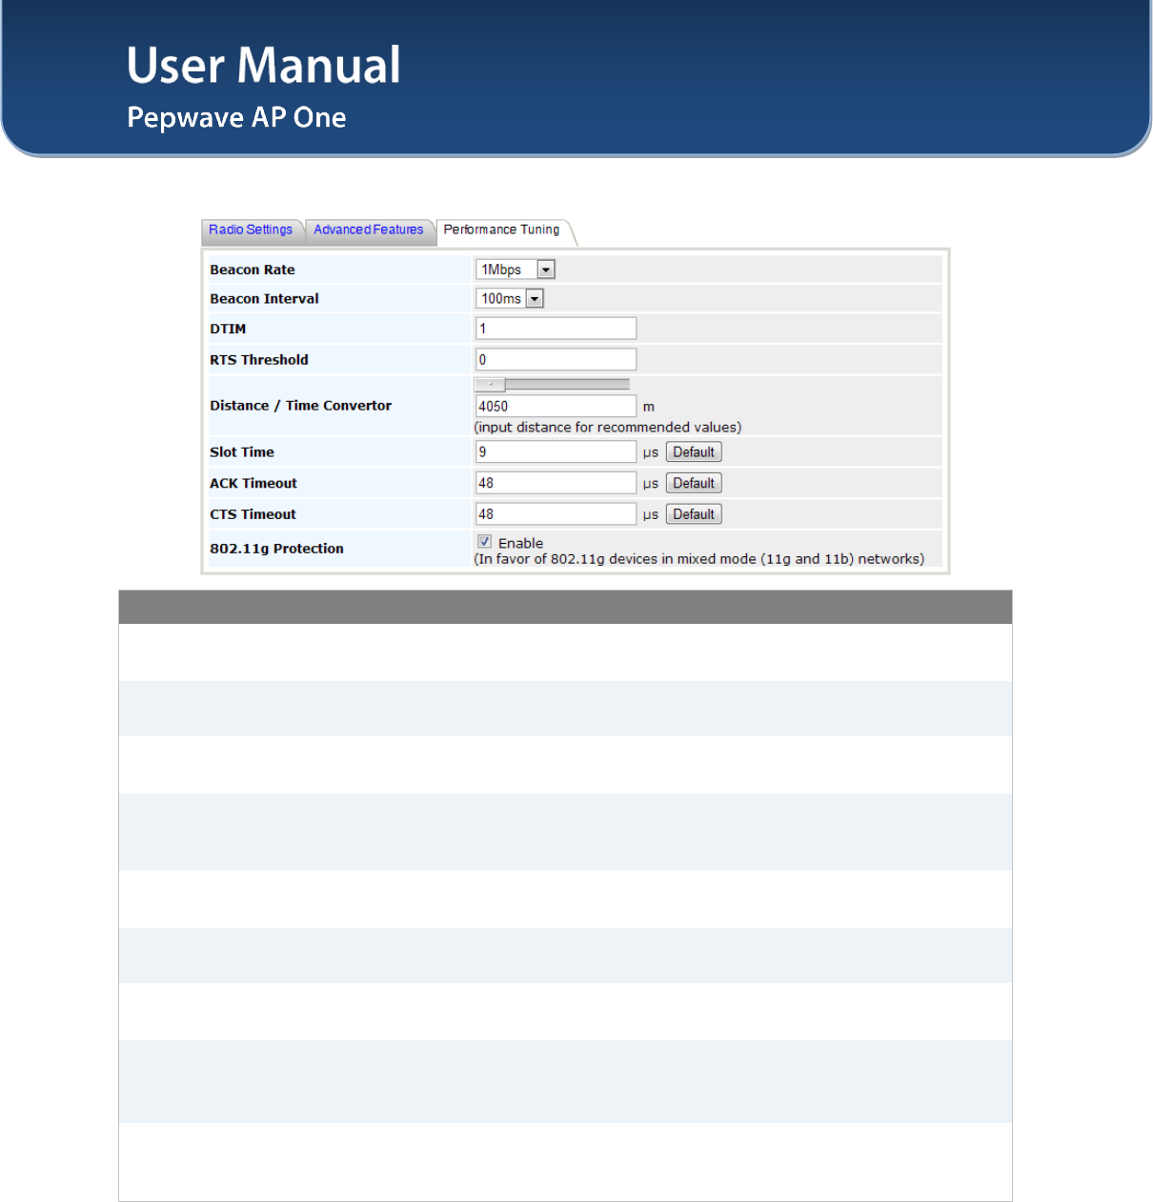This screenshot has width=1153, height=1202.
Task: Click the distance field showing 4050
Action: tap(556, 407)
